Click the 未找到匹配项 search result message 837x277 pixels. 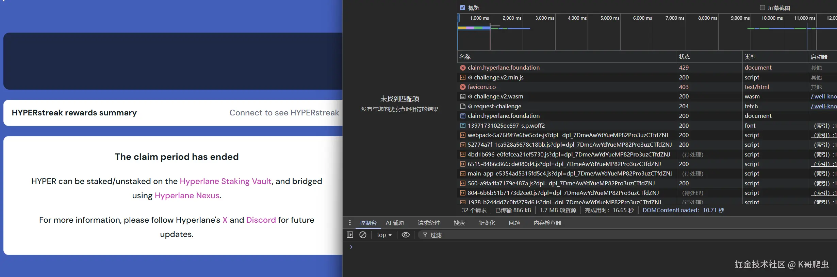click(399, 99)
